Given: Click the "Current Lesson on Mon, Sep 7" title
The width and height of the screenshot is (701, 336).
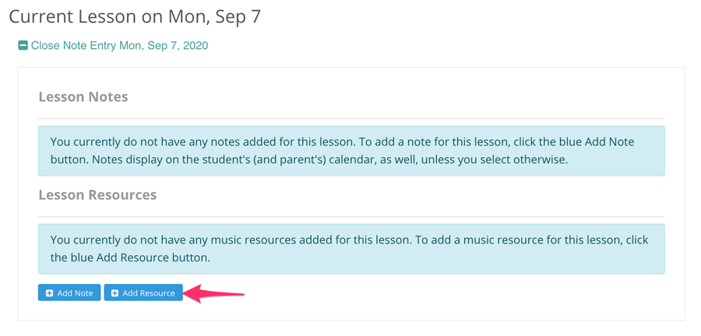Looking at the screenshot, I should pyautogui.click(x=135, y=17).
